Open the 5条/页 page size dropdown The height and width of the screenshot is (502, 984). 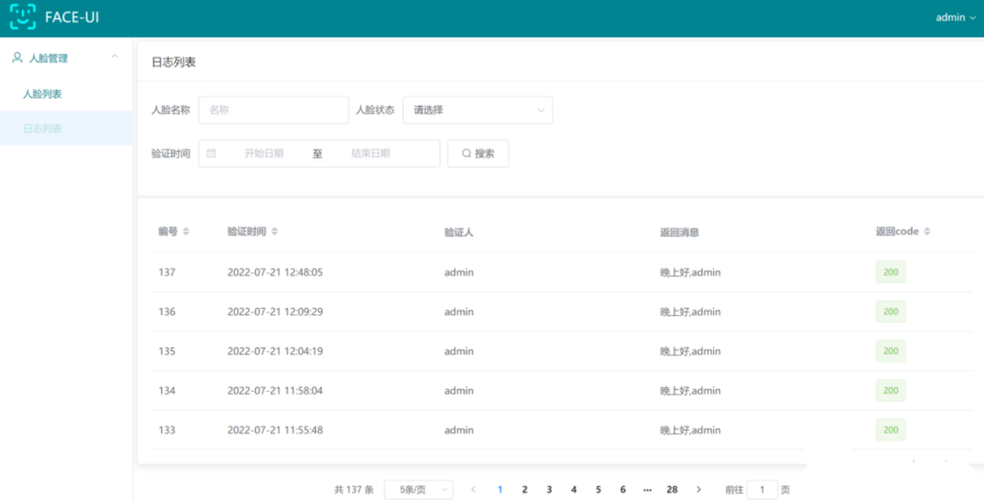coord(418,489)
